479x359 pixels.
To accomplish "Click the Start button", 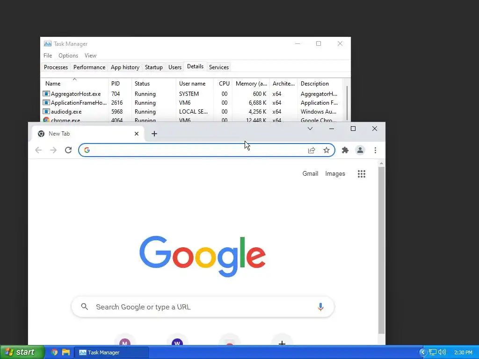I will (x=22, y=352).
